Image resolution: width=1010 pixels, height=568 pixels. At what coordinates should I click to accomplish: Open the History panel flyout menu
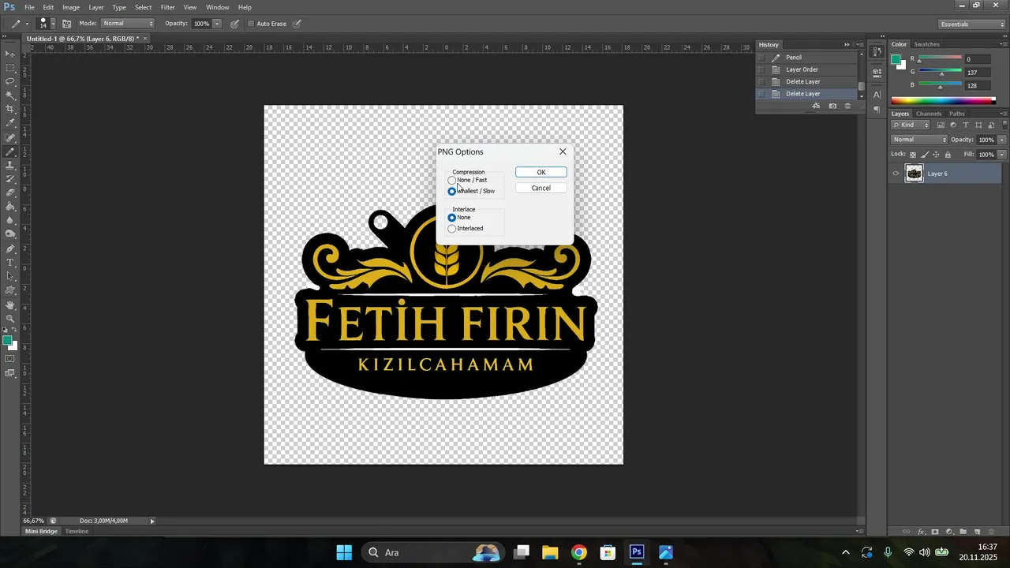[x=858, y=45]
